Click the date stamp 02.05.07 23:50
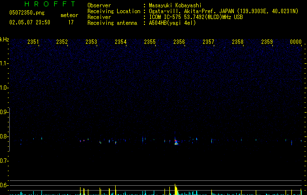 click(30, 22)
